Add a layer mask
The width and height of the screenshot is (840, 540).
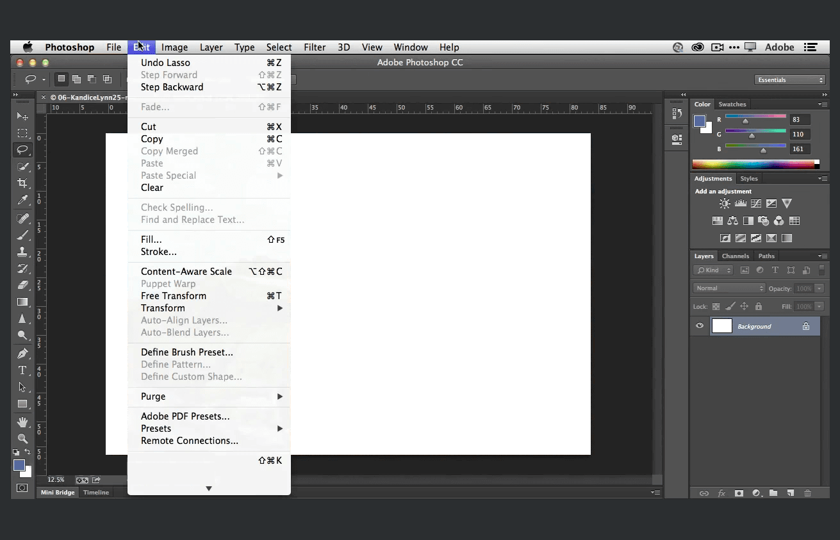tap(739, 493)
